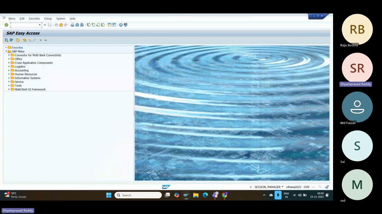Open the Menu menu
Screen dimensions: 382x214
12,18
